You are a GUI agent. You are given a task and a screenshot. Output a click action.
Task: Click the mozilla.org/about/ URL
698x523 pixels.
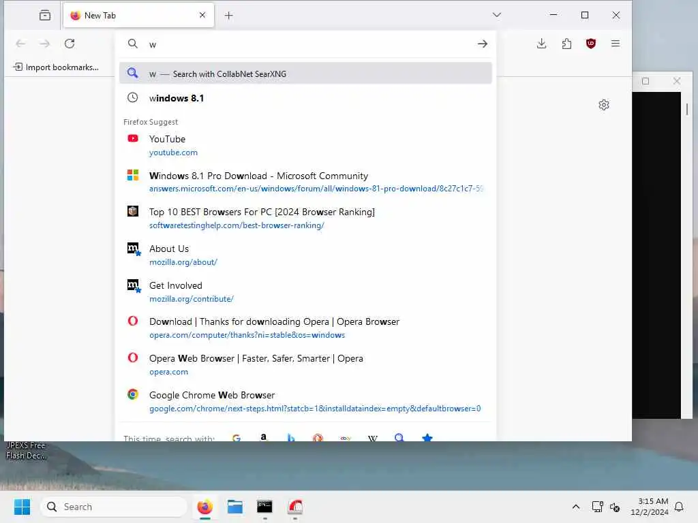(x=183, y=262)
